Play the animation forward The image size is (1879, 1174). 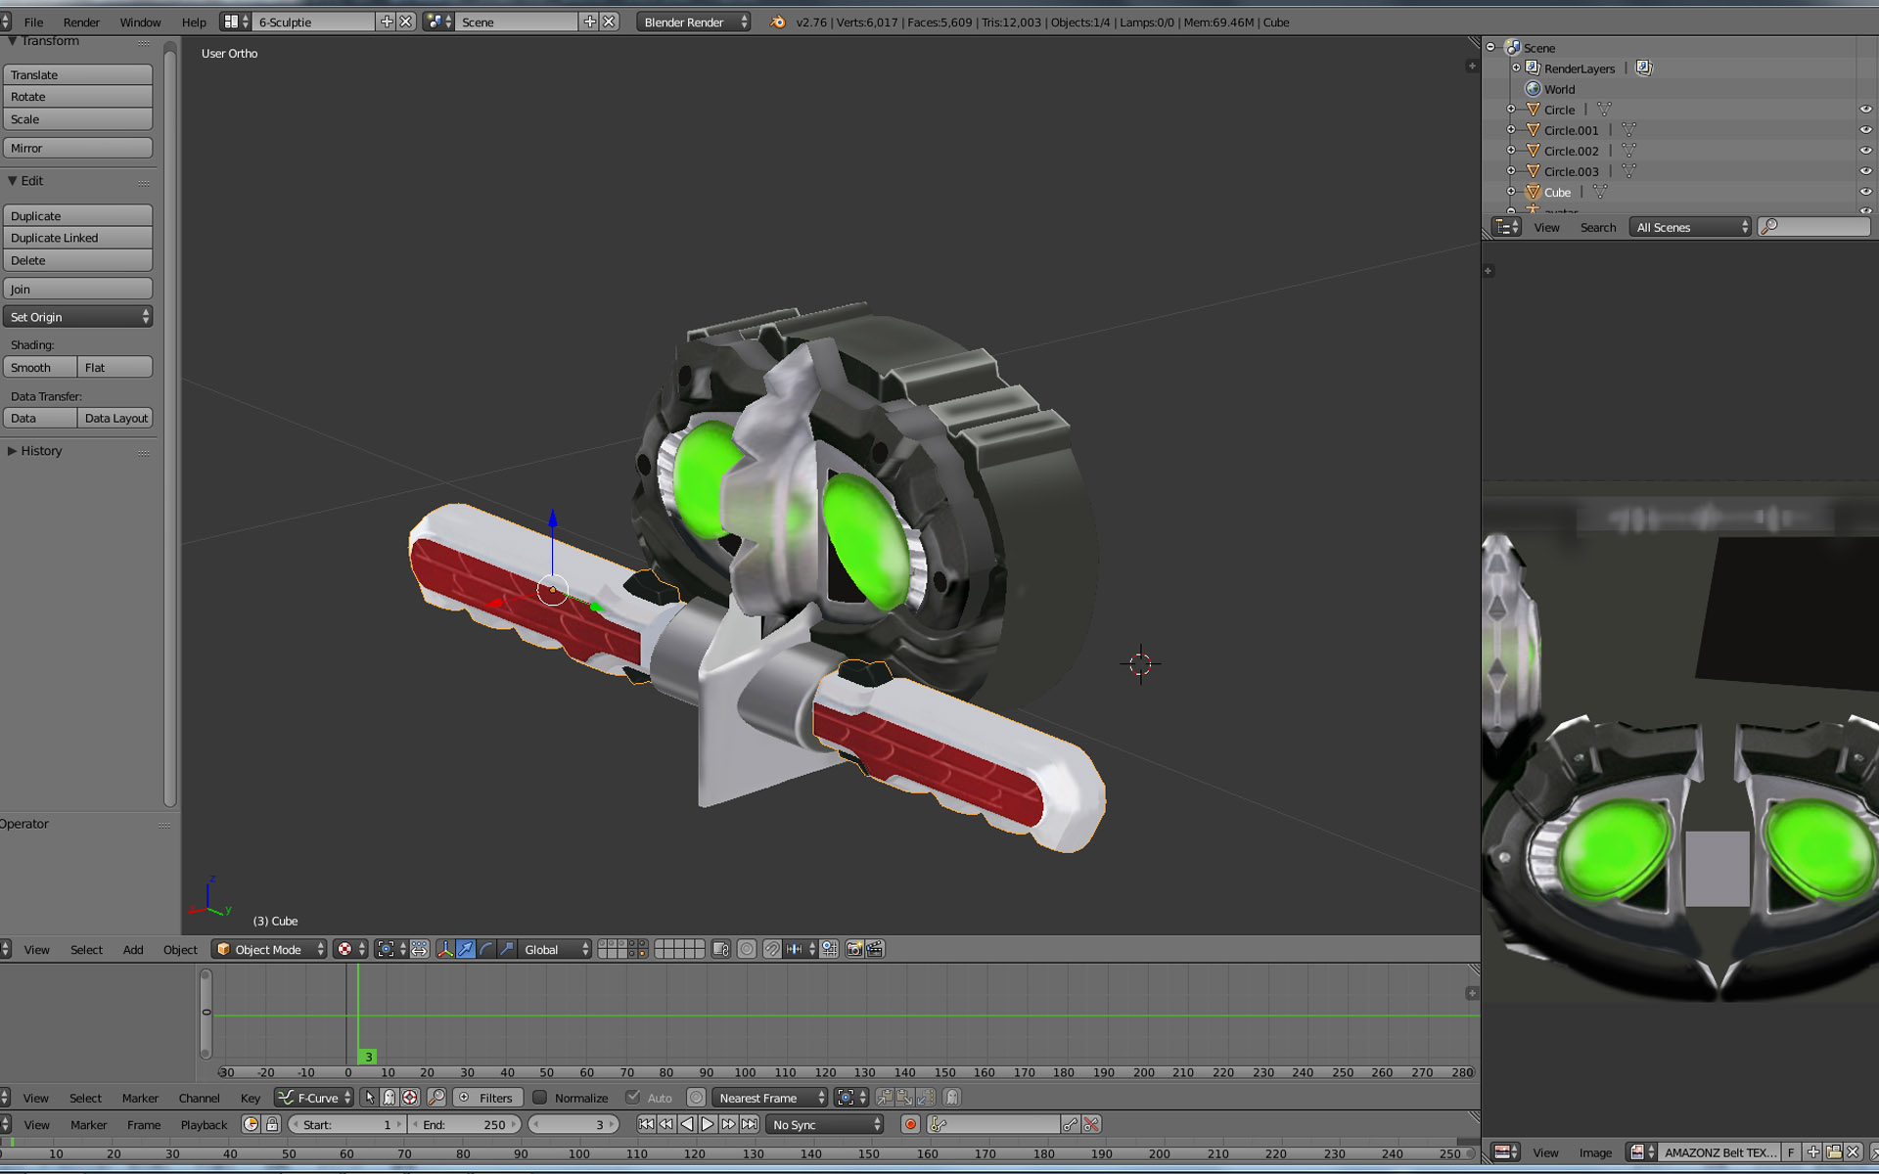tap(708, 1125)
